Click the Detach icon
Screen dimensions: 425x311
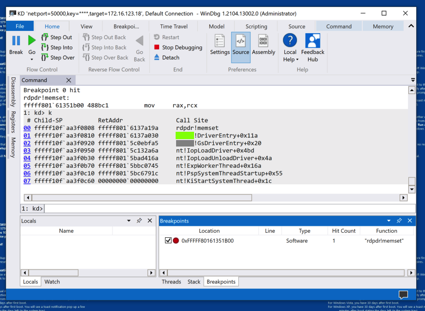(x=157, y=58)
